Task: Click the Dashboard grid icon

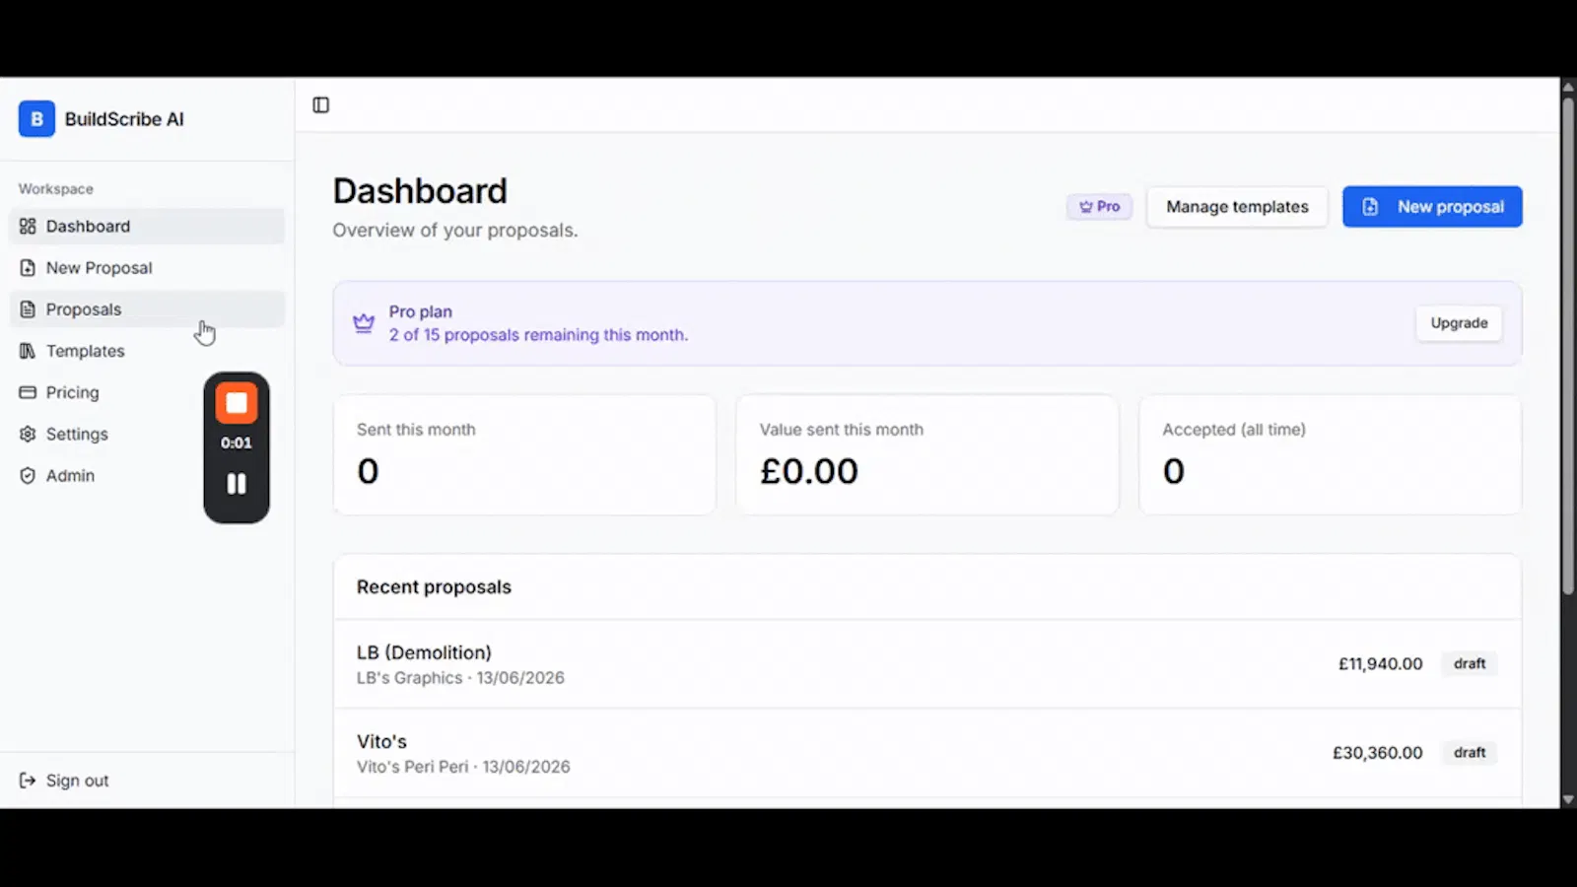Action: click(28, 226)
